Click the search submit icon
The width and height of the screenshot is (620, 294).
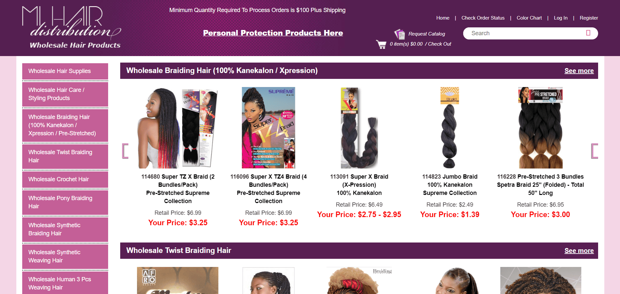[x=588, y=33]
